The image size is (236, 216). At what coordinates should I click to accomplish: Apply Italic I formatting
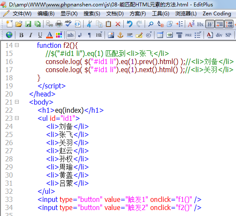pyautogui.click(x=31, y=35)
